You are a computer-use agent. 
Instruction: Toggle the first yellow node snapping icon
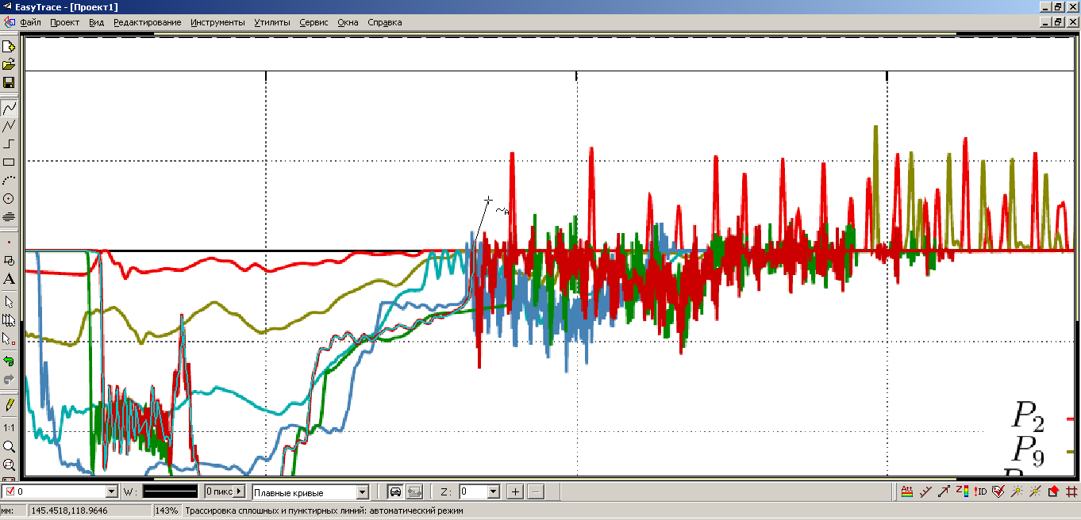click(x=1017, y=491)
